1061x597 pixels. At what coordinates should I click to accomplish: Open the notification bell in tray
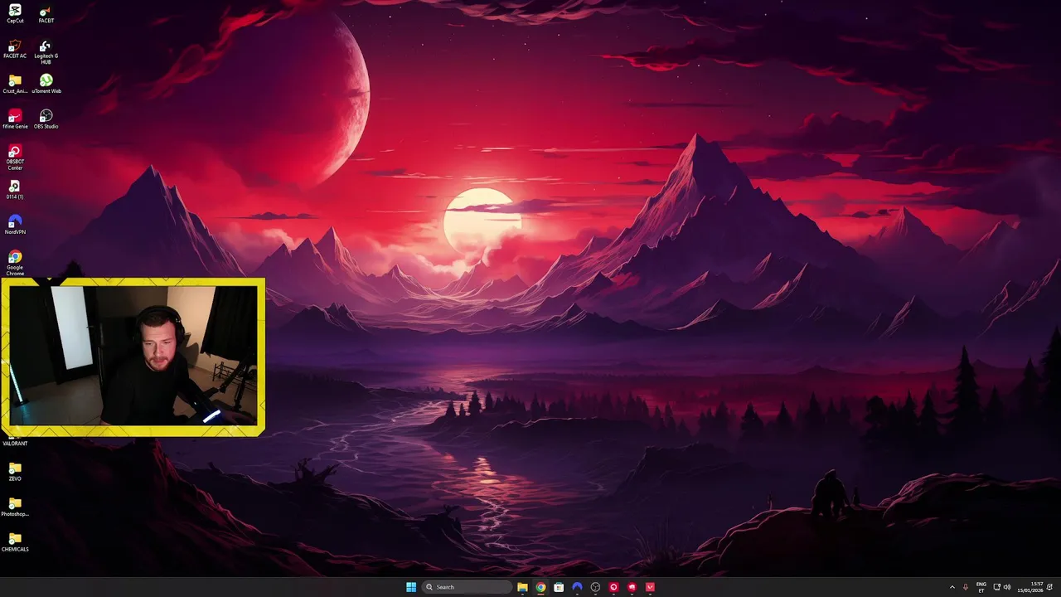[1050, 587]
